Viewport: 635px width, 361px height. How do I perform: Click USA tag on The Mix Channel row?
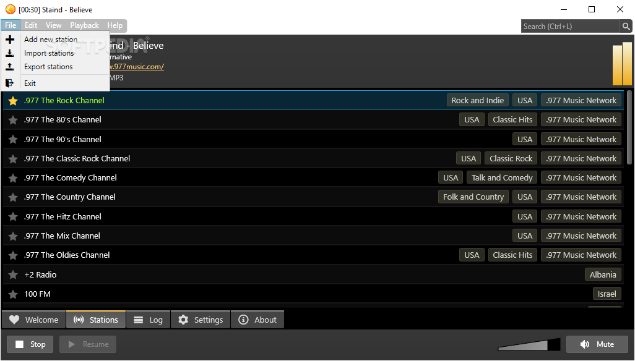point(524,236)
